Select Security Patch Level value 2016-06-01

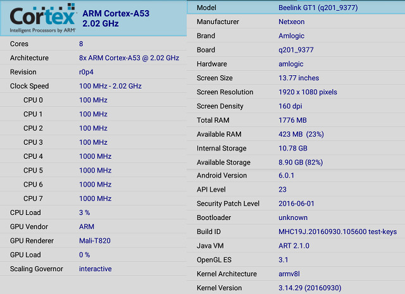296,204
